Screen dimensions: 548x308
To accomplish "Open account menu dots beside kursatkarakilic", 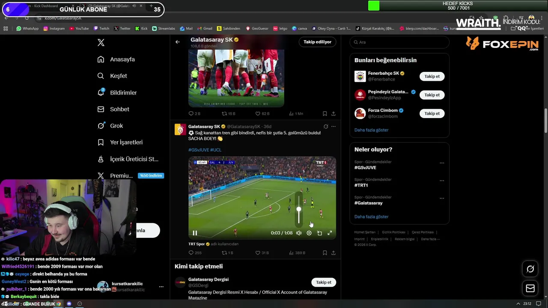I will coord(161,287).
